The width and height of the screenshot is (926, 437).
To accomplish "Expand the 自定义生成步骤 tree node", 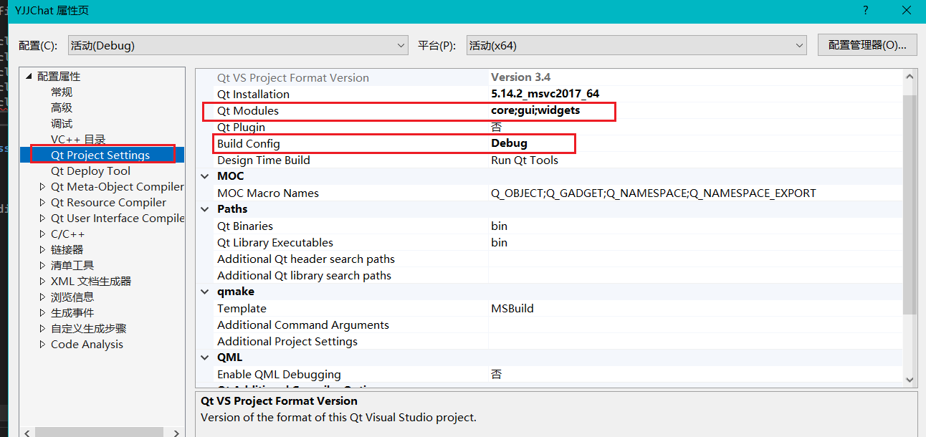I will pos(43,329).
